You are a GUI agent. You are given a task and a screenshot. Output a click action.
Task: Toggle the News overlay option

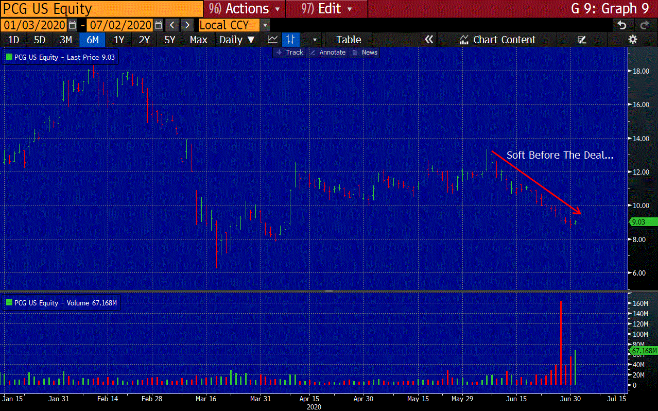pyautogui.click(x=365, y=53)
